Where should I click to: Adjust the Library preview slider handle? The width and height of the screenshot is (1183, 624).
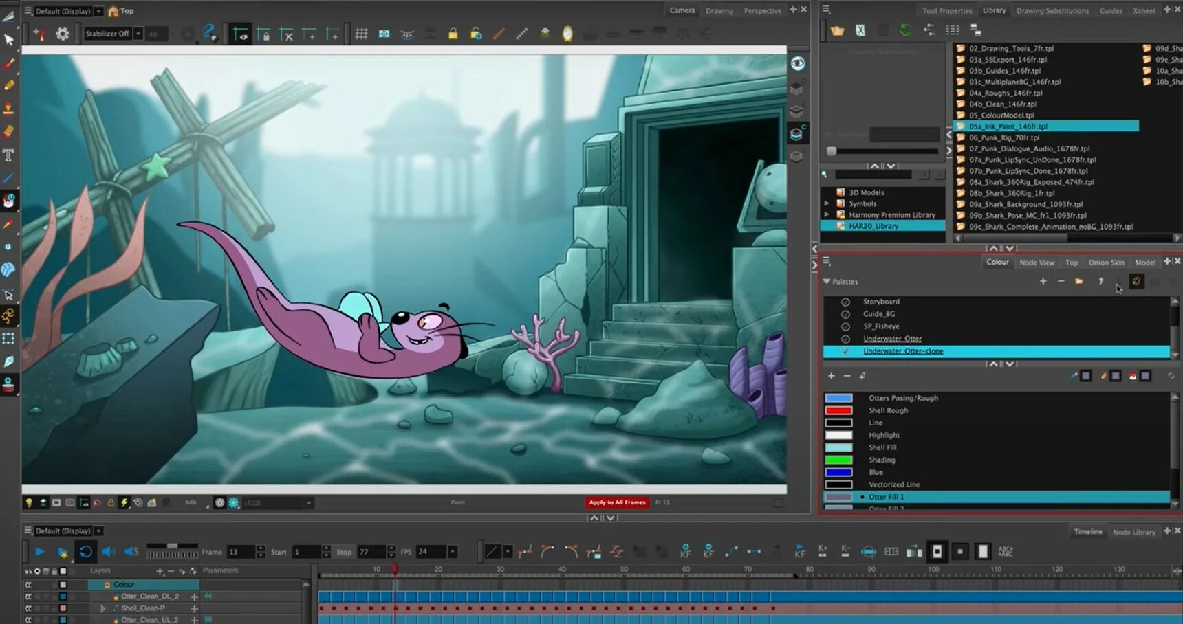click(x=832, y=151)
